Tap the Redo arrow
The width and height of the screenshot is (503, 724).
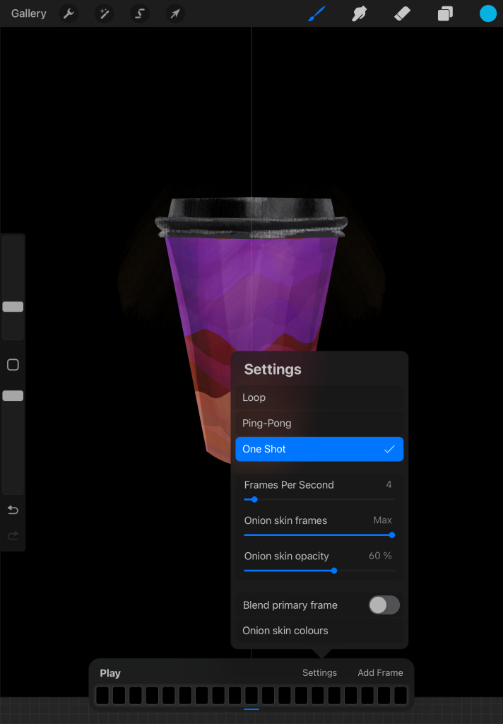coord(13,536)
